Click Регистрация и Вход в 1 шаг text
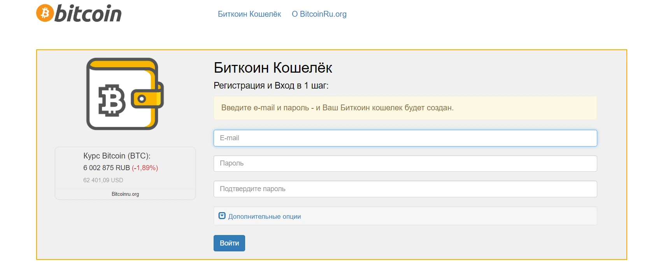Viewport: 663px width, 270px height. [x=271, y=85]
